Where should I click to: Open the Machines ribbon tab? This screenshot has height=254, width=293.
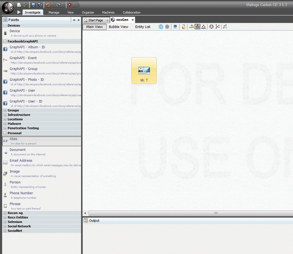pyautogui.click(x=109, y=13)
